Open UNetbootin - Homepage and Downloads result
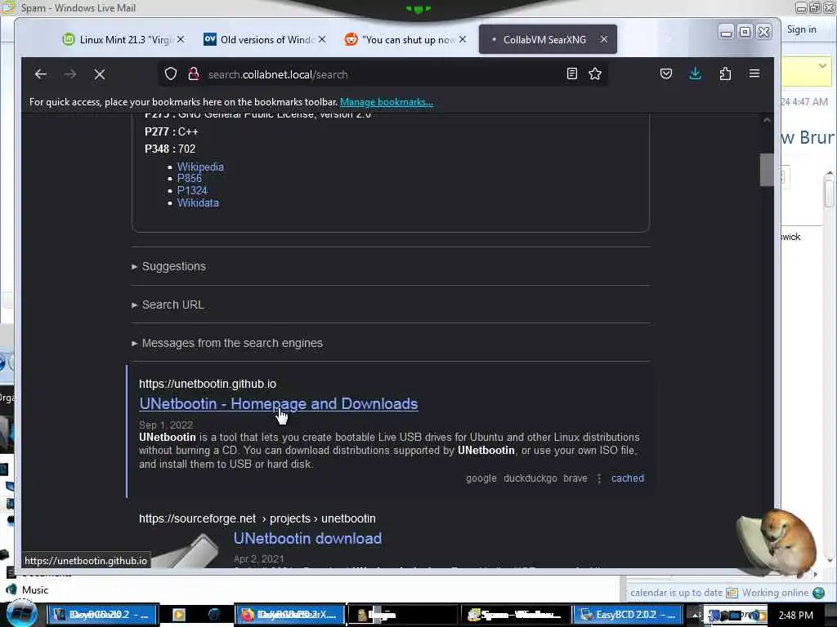The height and width of the screenshot is (627, 837). pos(278,403)
